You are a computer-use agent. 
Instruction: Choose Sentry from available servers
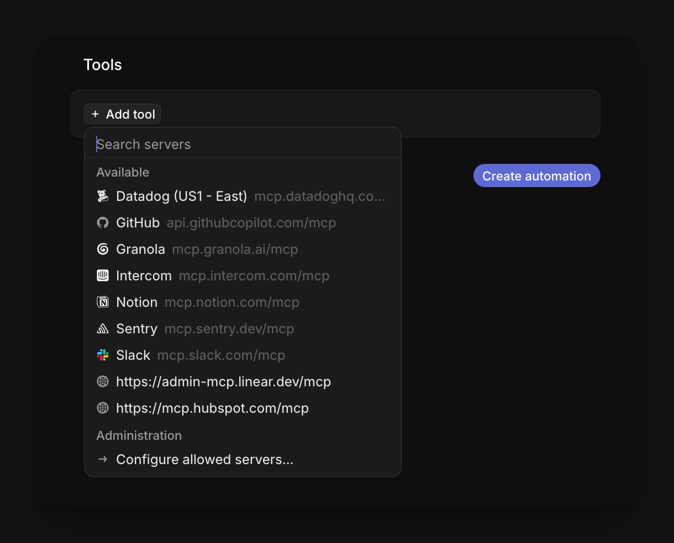coord(243,329)
